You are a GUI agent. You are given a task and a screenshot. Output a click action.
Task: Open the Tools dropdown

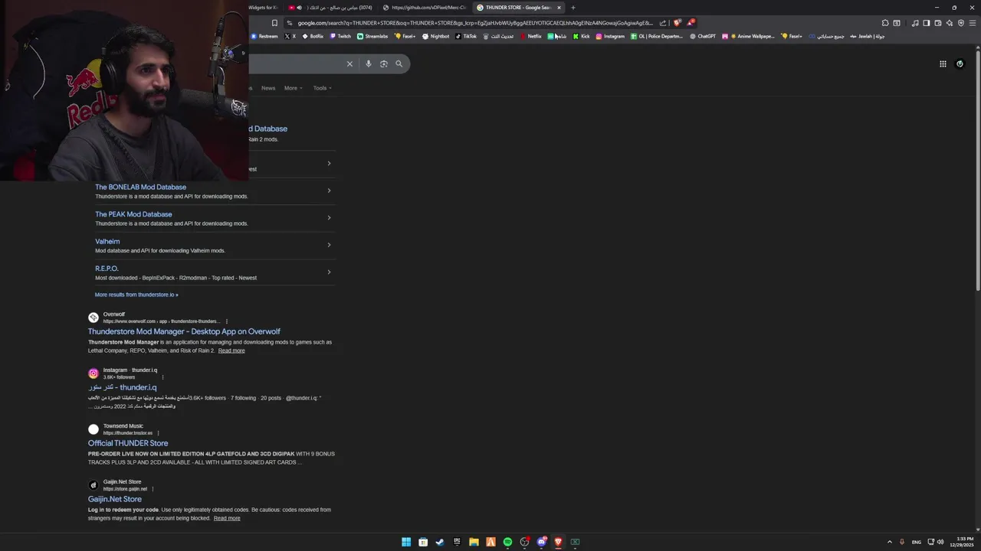322,88
